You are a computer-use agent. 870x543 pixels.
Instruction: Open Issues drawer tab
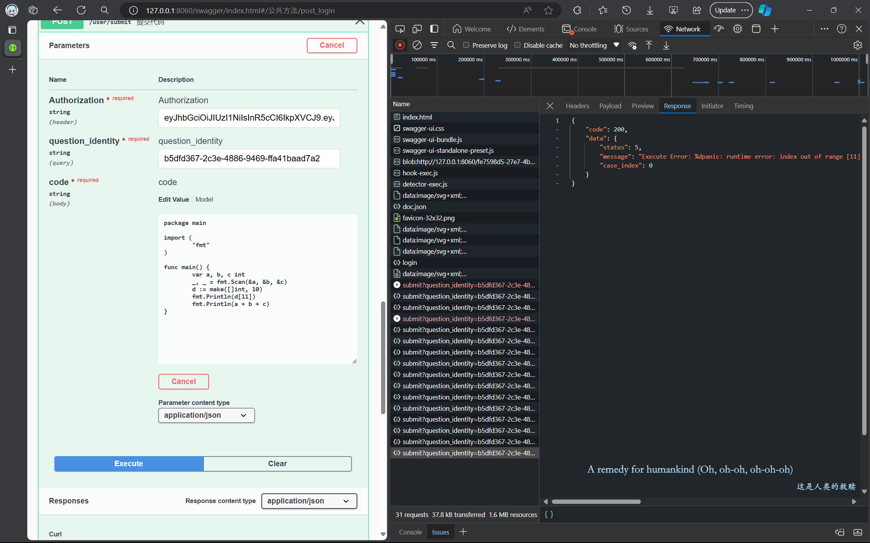440,532
